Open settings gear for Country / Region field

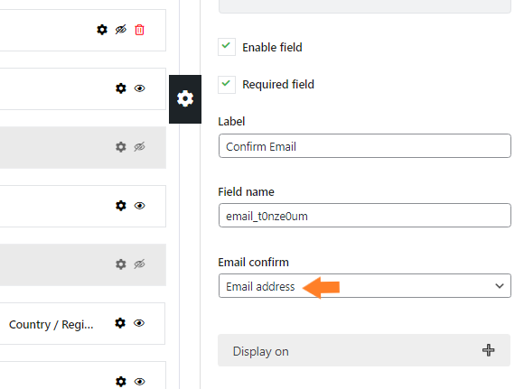[x=120, y=323]
